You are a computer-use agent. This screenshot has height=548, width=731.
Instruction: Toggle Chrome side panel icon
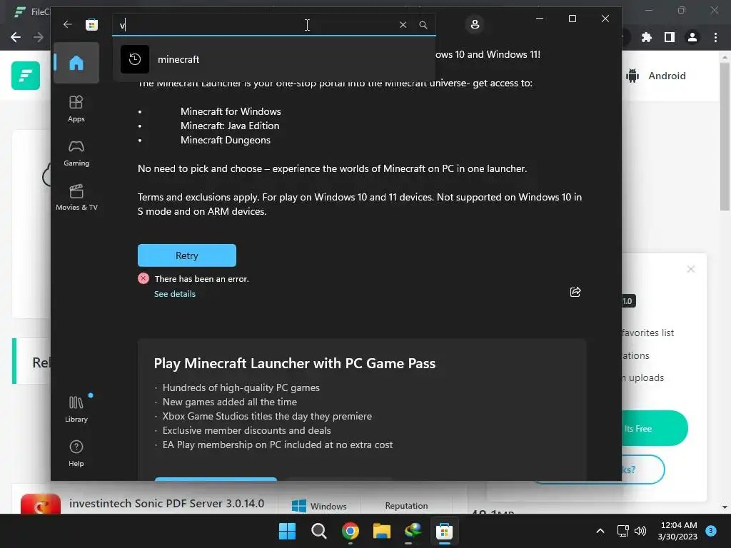(x=670, y=37)
